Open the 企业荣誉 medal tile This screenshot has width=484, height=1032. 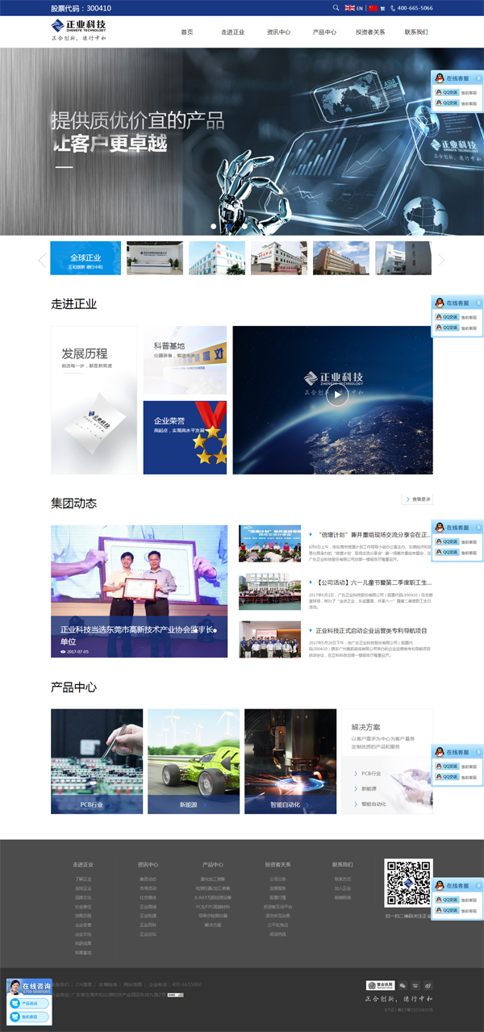click(185, 437)
